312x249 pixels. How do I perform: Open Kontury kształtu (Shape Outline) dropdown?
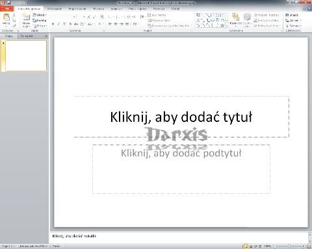click(x=266, y=20)
